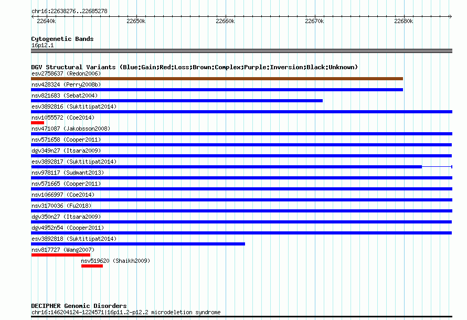
Task: Click the black DECIPHER microdeletion bar
Action: click(241, 317)
